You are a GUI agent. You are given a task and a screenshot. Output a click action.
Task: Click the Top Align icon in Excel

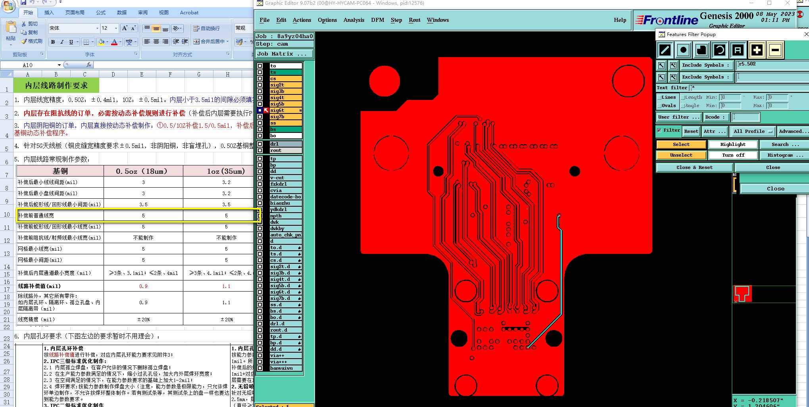[x=147, y=29]
